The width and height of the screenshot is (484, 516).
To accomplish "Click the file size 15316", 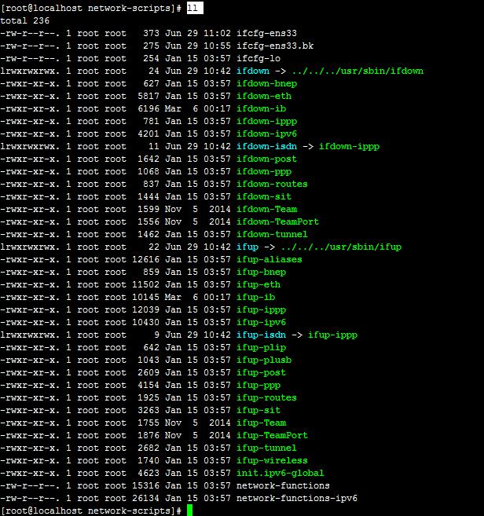I will click(145, 485).
